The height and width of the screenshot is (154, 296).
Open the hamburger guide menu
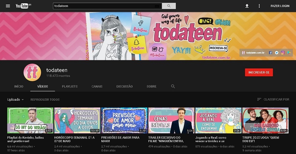click(8, 6)
